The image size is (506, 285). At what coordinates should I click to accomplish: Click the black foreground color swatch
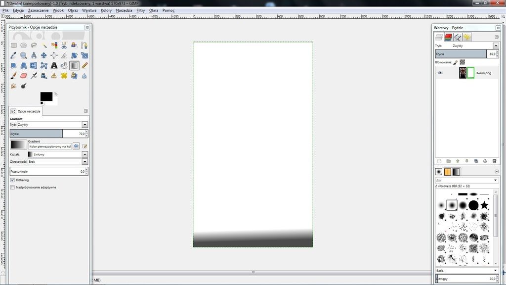coord(46,96)
